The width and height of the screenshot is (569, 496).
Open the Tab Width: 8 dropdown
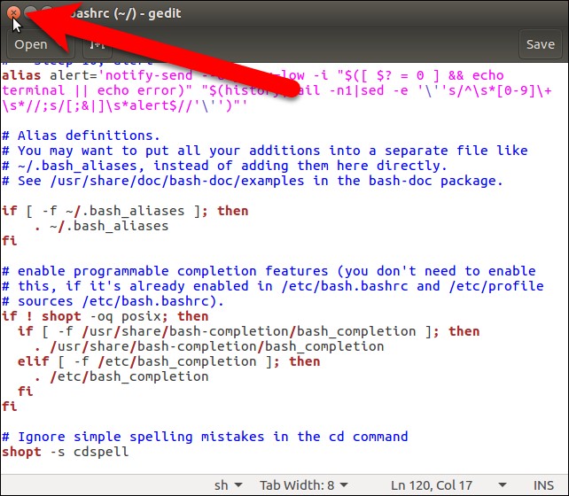click(304, 485)
